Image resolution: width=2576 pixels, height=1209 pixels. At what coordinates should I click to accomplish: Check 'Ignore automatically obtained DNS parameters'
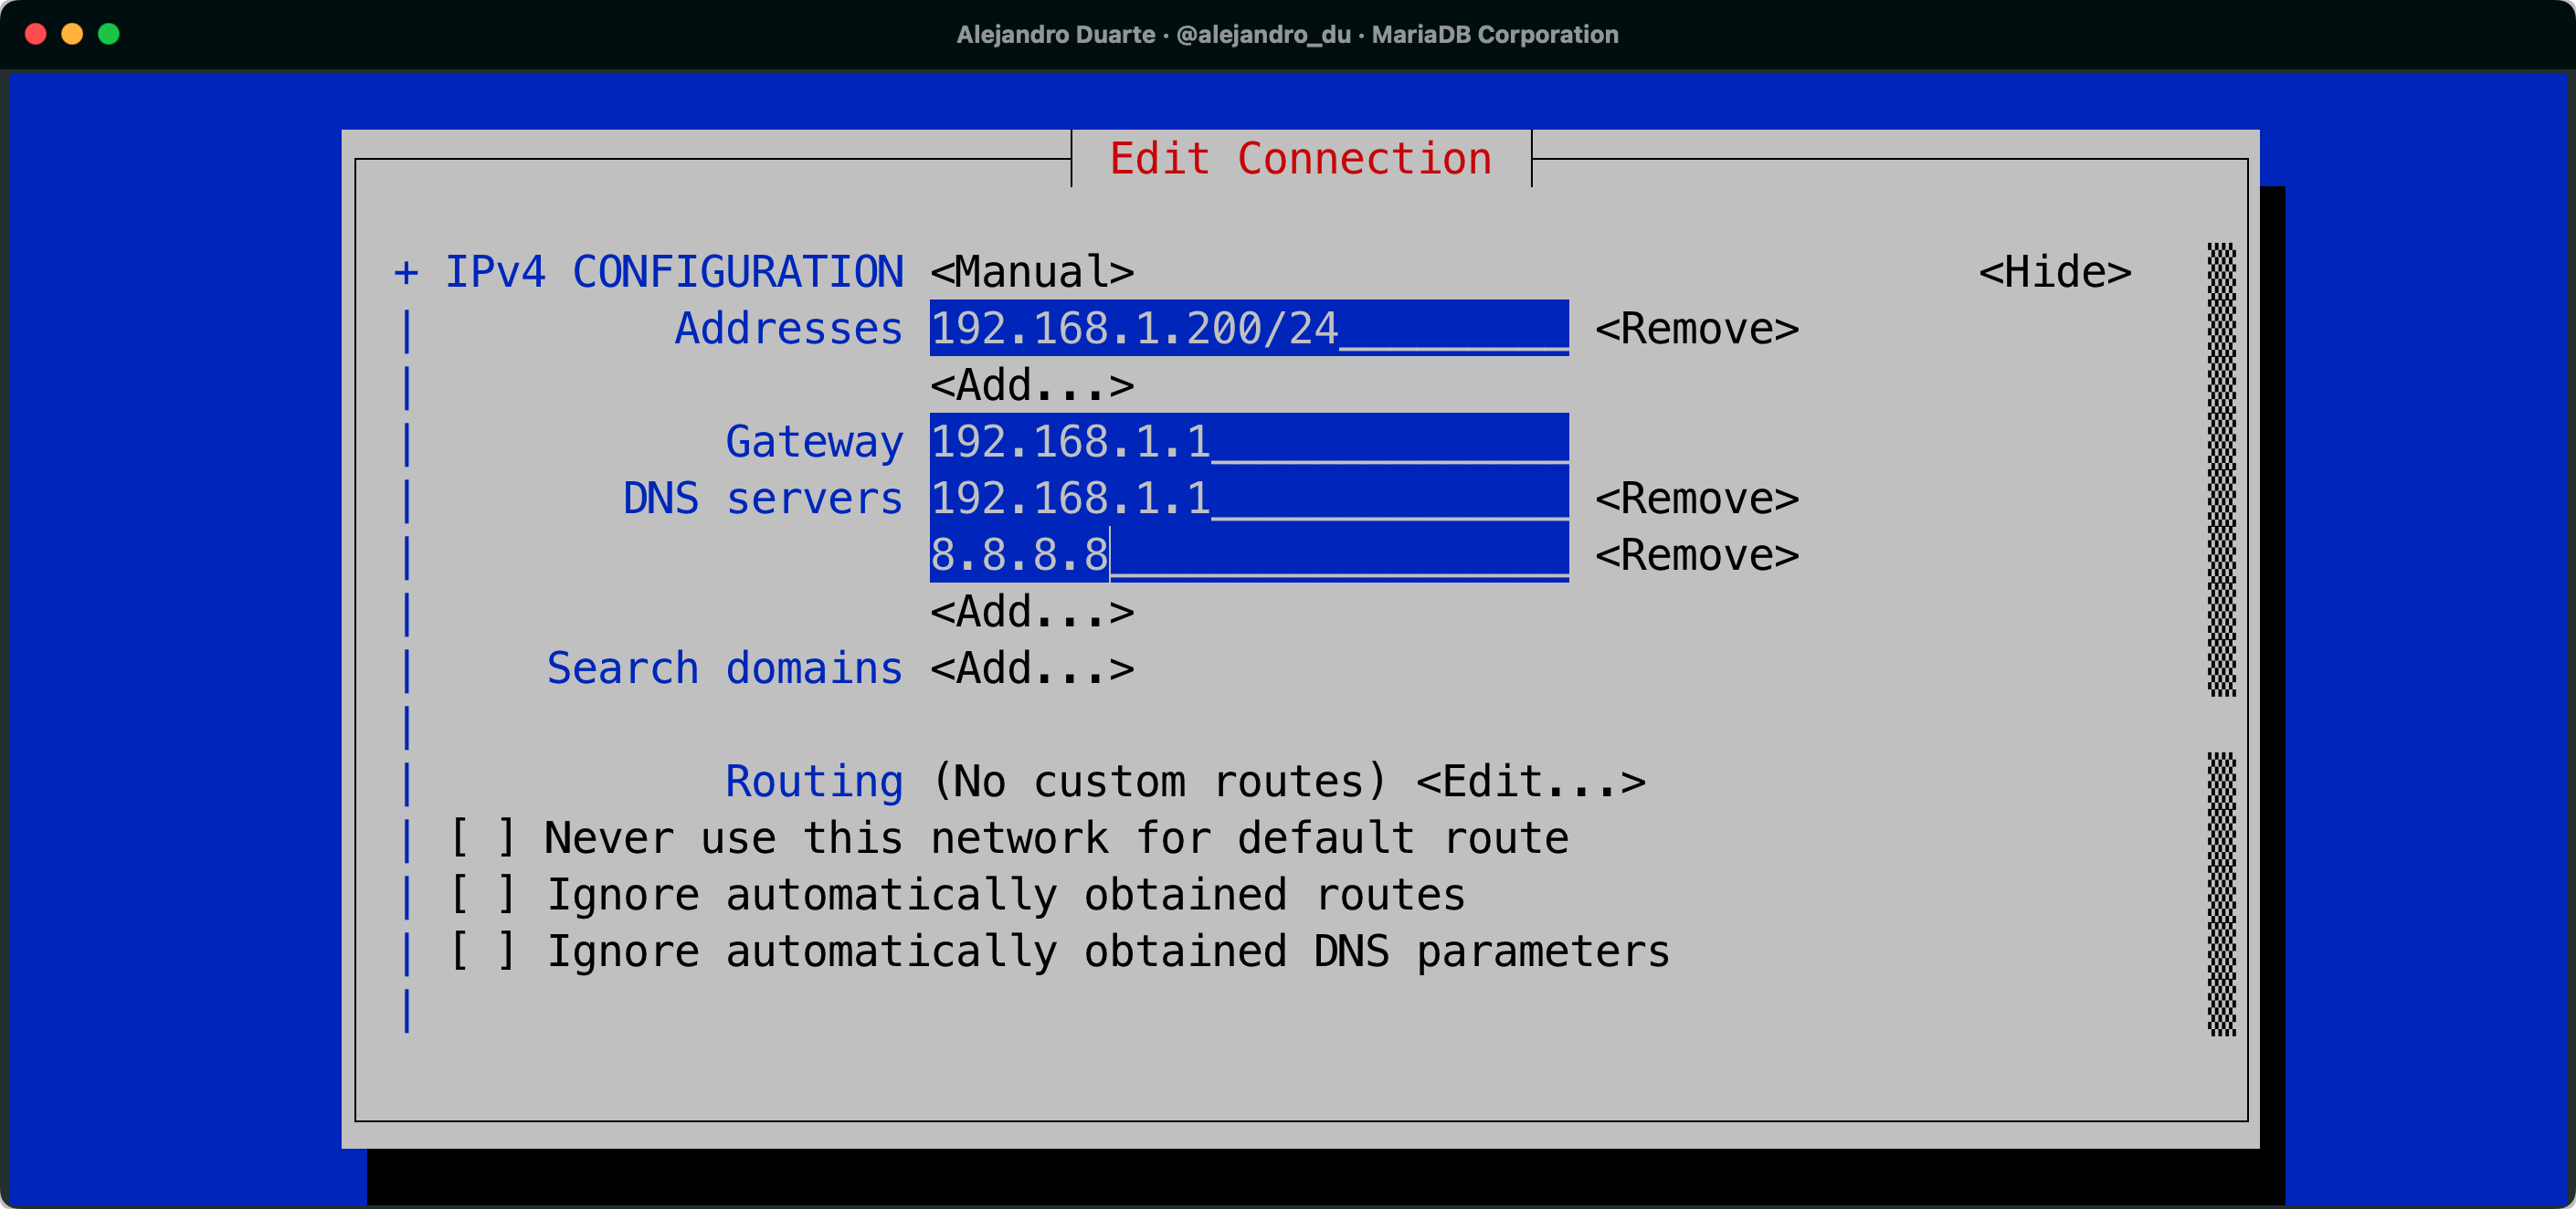point(483,951)
